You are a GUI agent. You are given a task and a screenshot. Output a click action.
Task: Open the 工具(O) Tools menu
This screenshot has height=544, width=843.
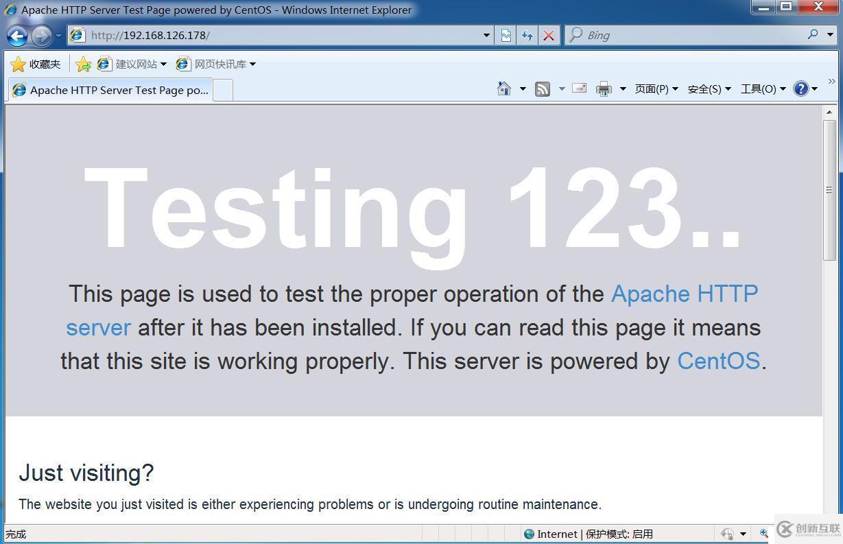click(x=763, y=88)
